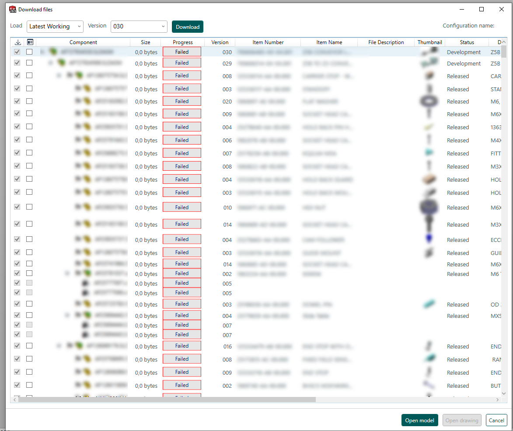Click the Open model button

[x=419, y=420]
